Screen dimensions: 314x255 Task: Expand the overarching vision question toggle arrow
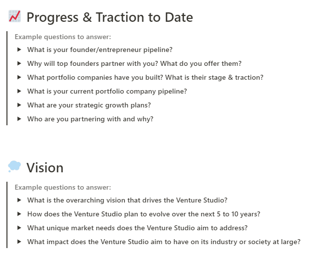pyautogui.click(x=19, y=200)
